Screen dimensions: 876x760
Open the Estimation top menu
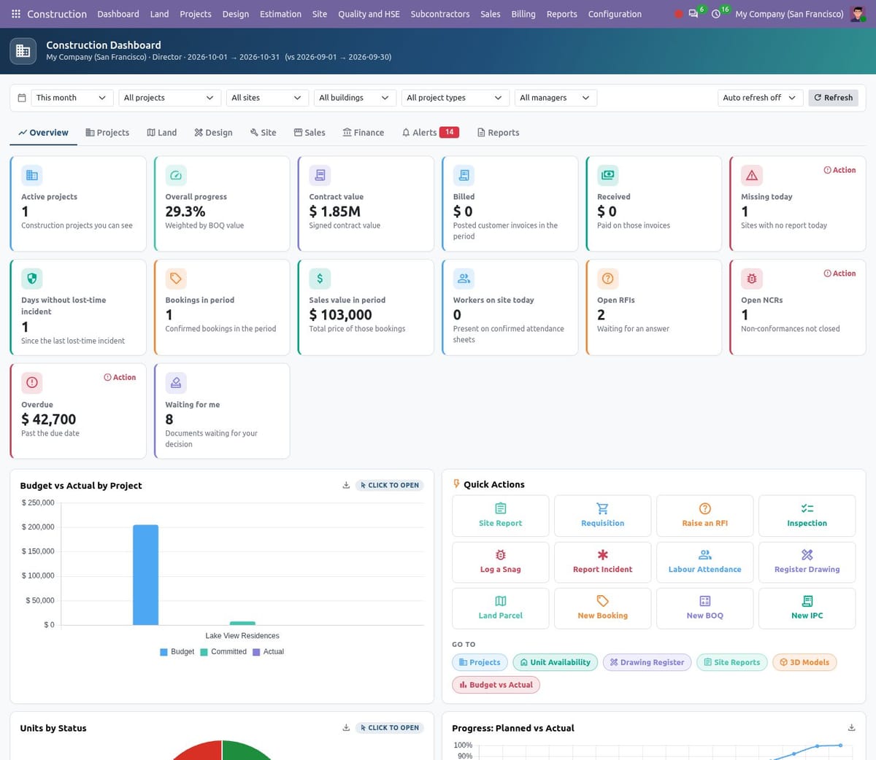point(280,14)
